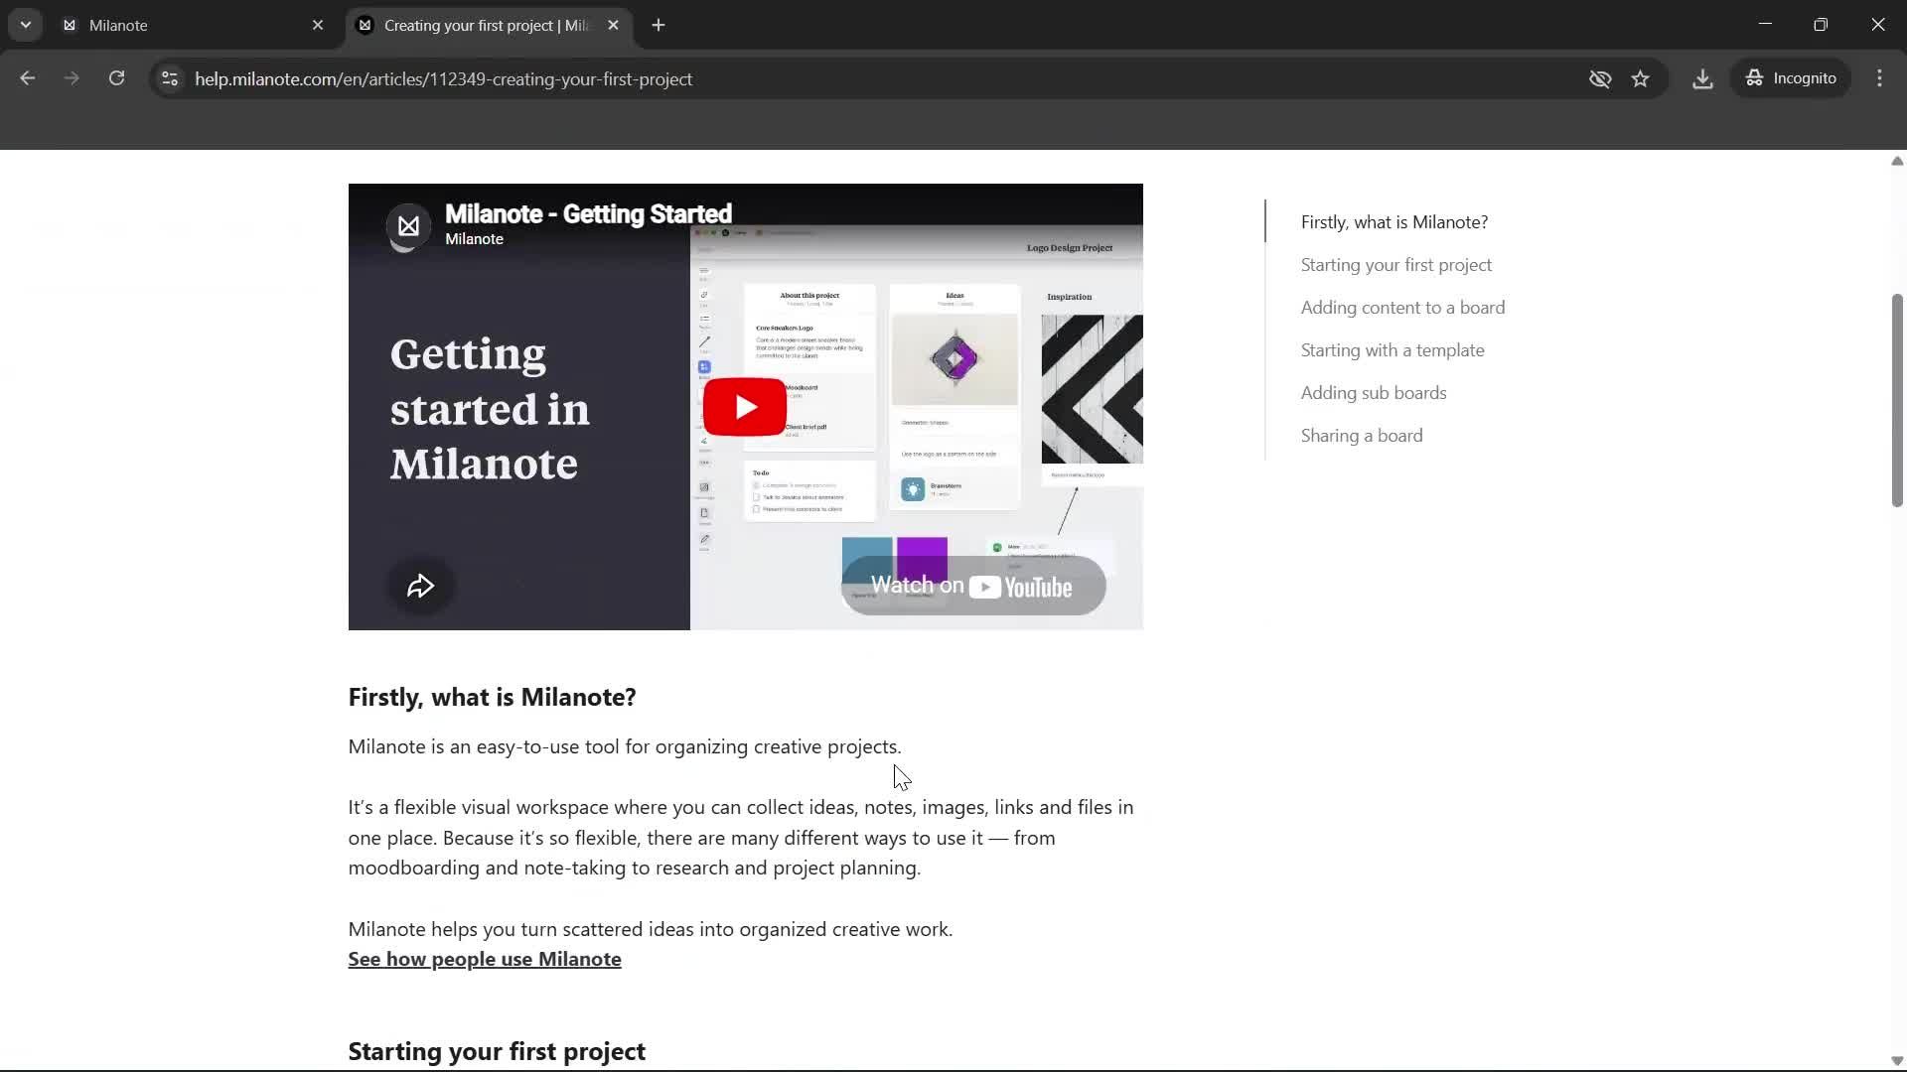
Task: Open a new browser tab
Action: pos(659,25)
